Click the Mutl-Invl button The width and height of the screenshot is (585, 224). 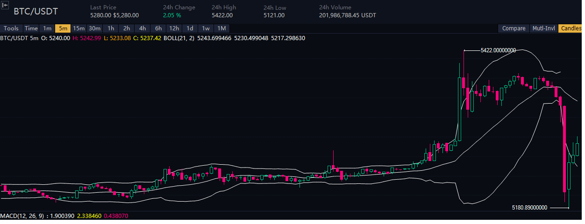pyautogui.click(x=544, y=28)
